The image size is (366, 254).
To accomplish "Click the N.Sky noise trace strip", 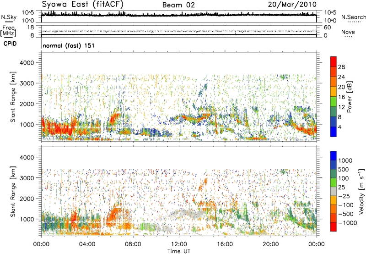I will [x=179, y=17].
